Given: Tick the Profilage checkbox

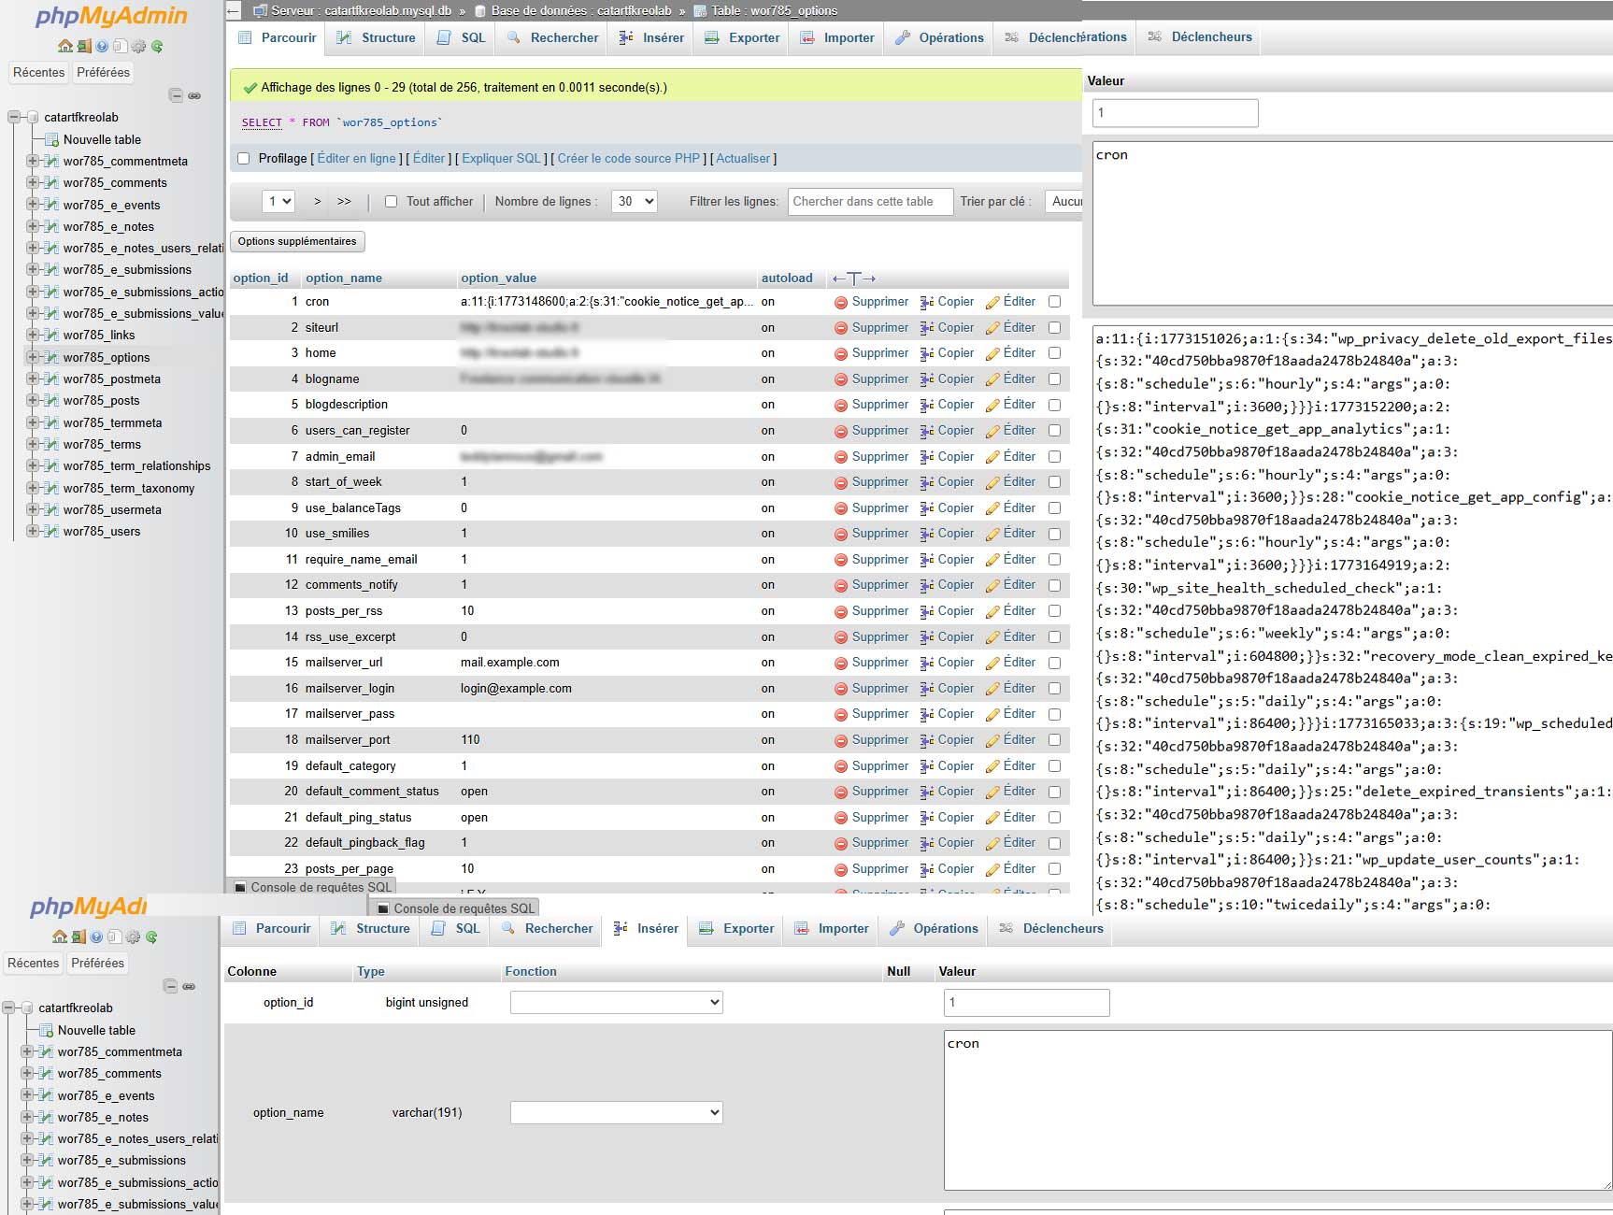Looking at the screenshot, I should point(244,159).
